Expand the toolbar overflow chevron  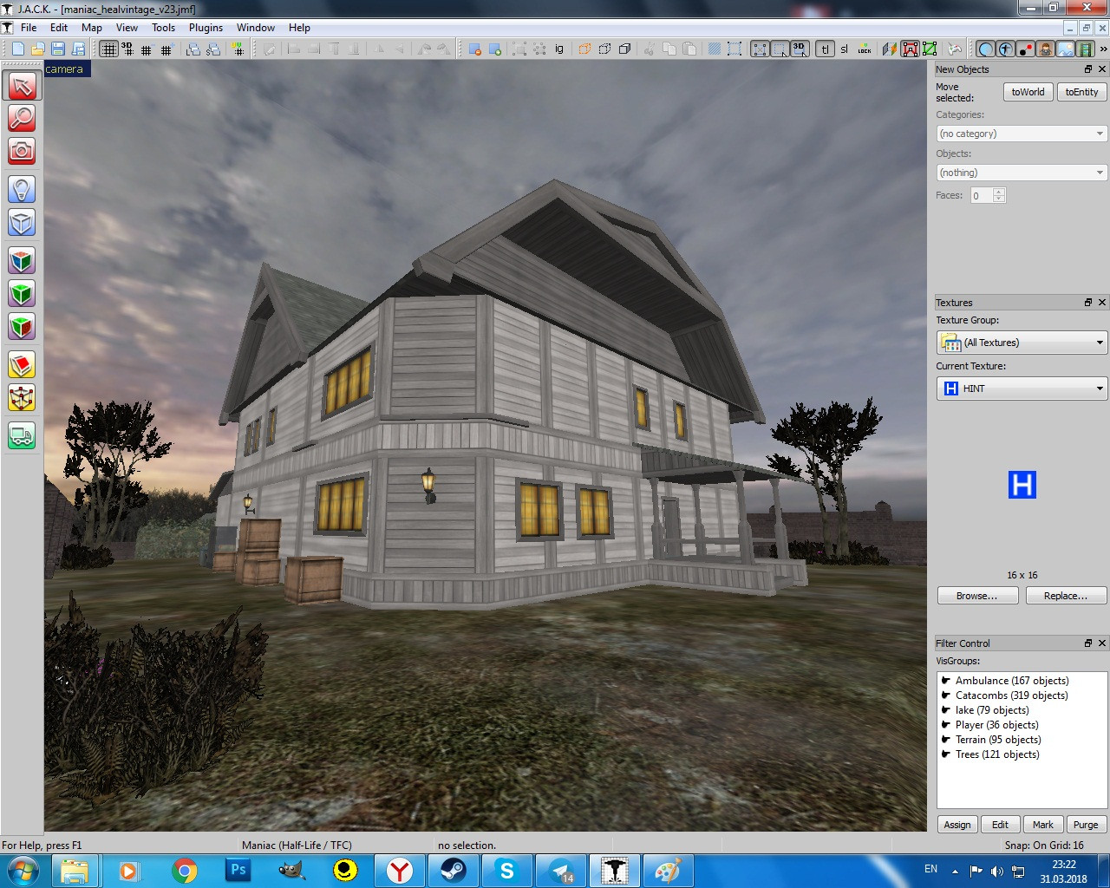click(x=1103, y=49)
